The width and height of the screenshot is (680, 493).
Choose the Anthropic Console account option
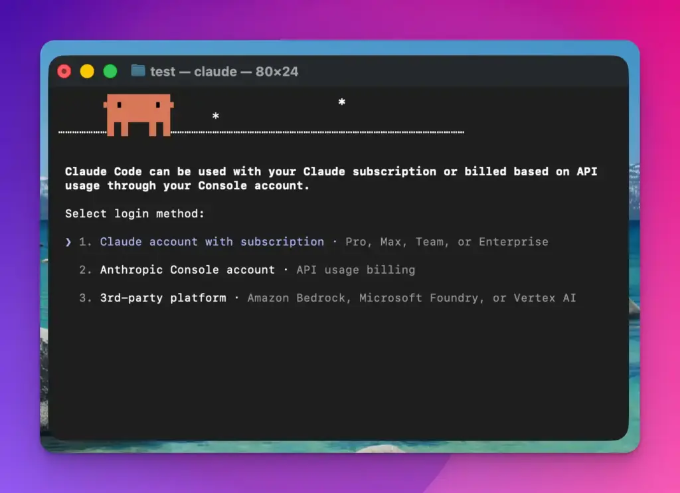(187, 270)
